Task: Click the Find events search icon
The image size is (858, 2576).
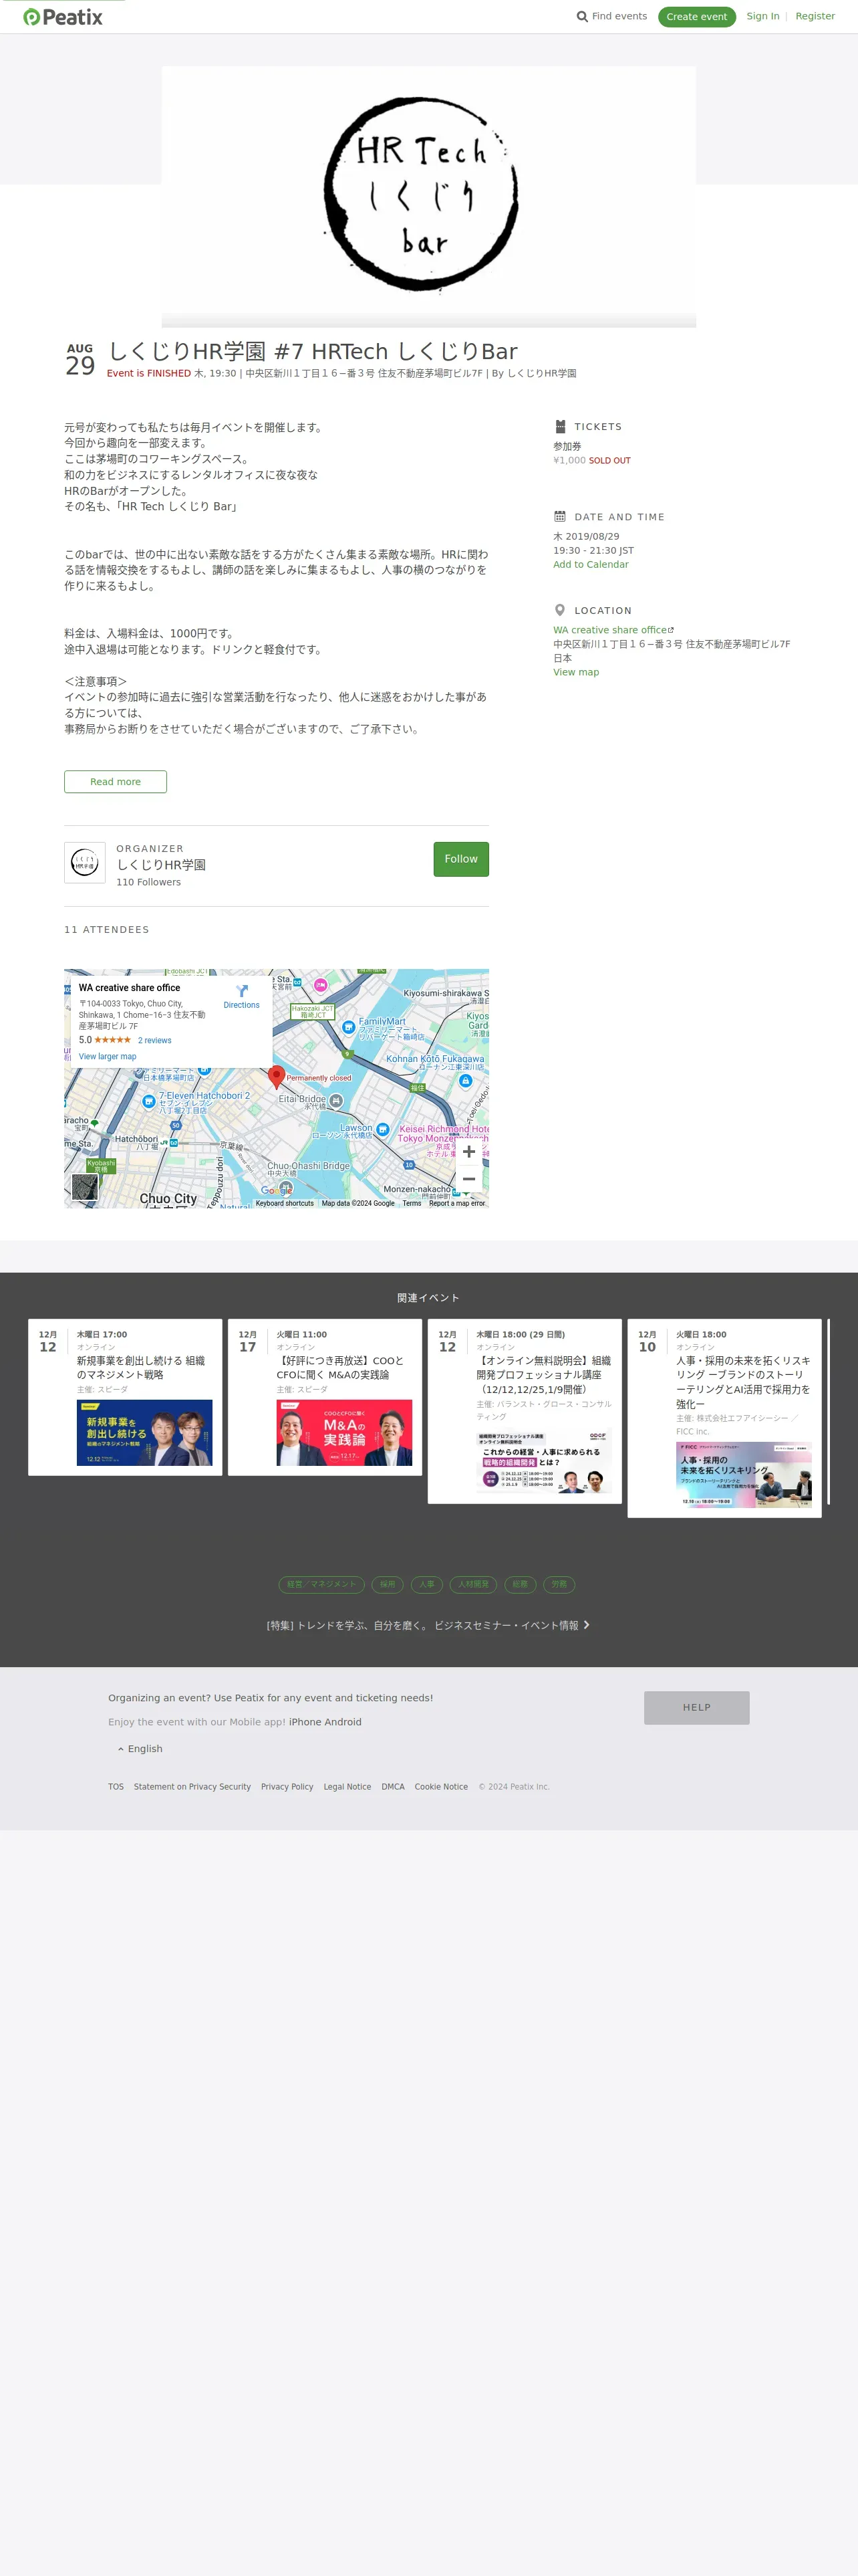Action: pyautogui.click(x=582, y=17)
